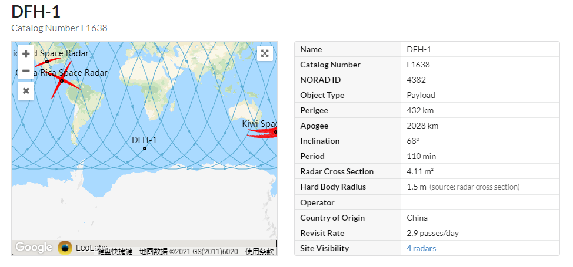Click the Country of Origin China value
This screenshot has width=573, height=267.
click(417, 218)
